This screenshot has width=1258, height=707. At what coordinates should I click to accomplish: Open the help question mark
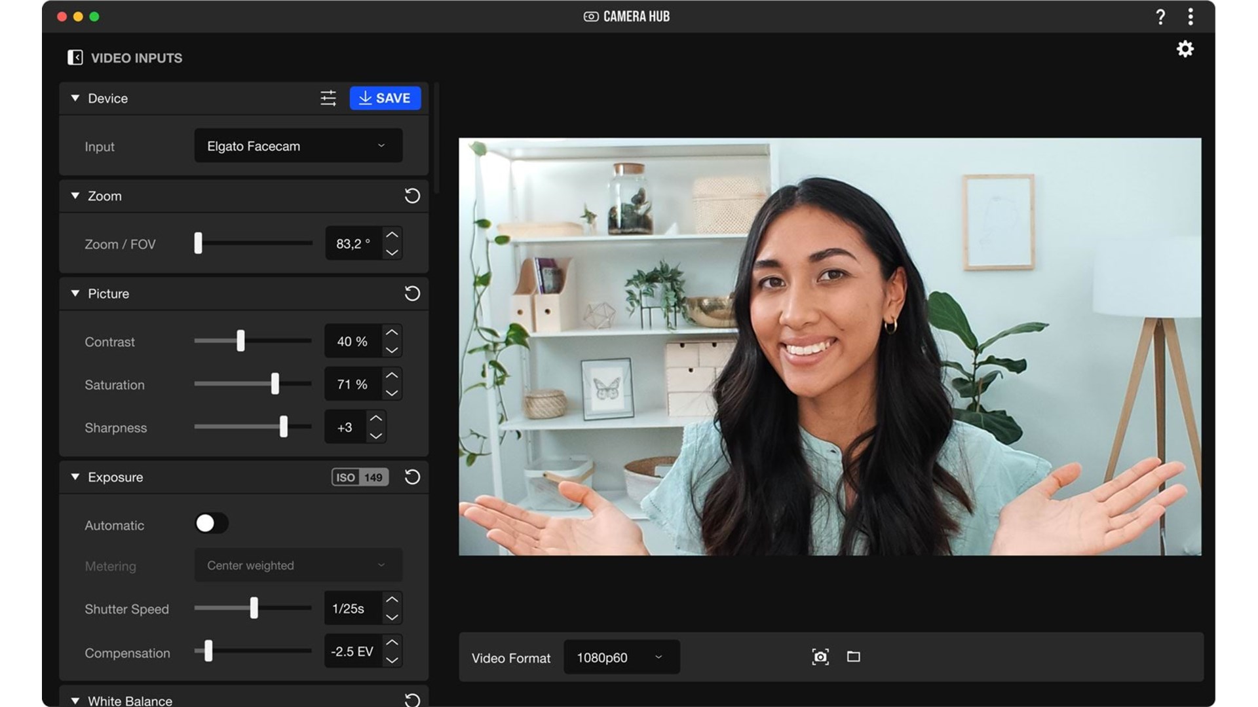(x=1160, y=17)
